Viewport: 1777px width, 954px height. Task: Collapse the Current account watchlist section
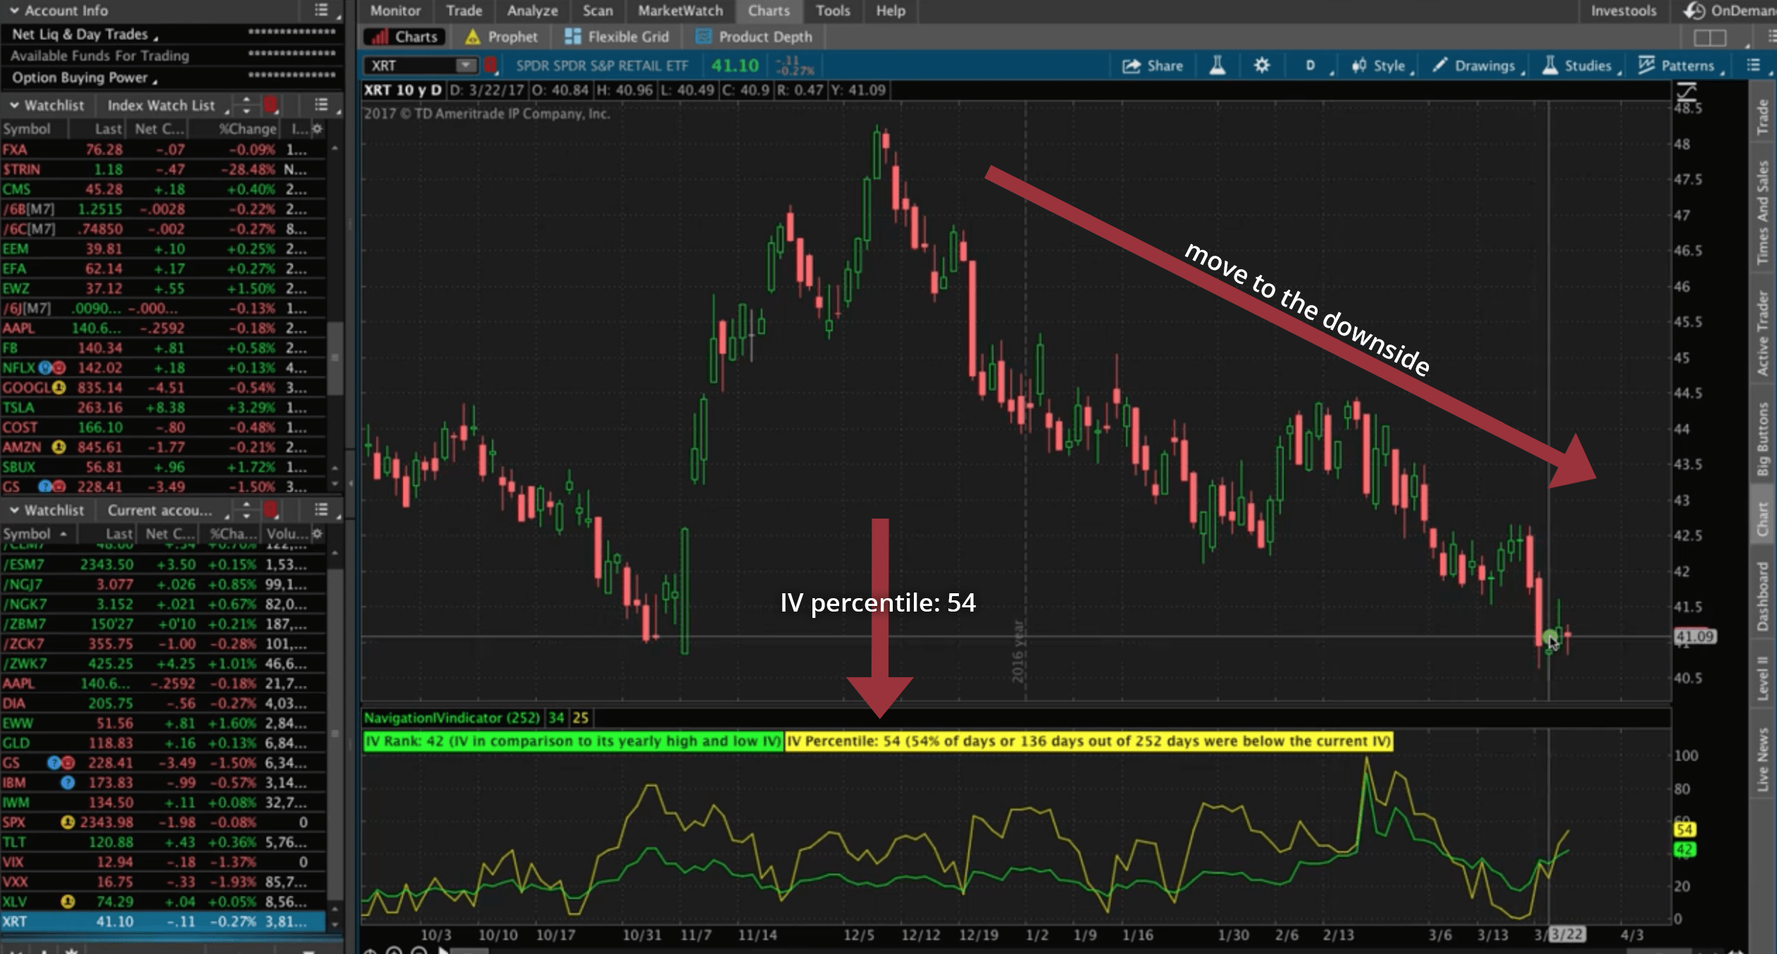coord(14,510)
